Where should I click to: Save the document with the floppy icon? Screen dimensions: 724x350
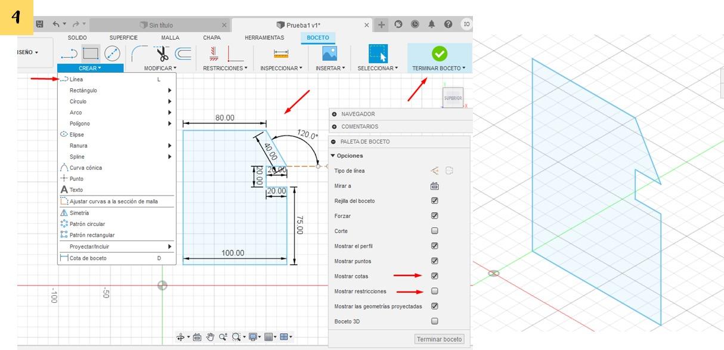click(39, 24)
